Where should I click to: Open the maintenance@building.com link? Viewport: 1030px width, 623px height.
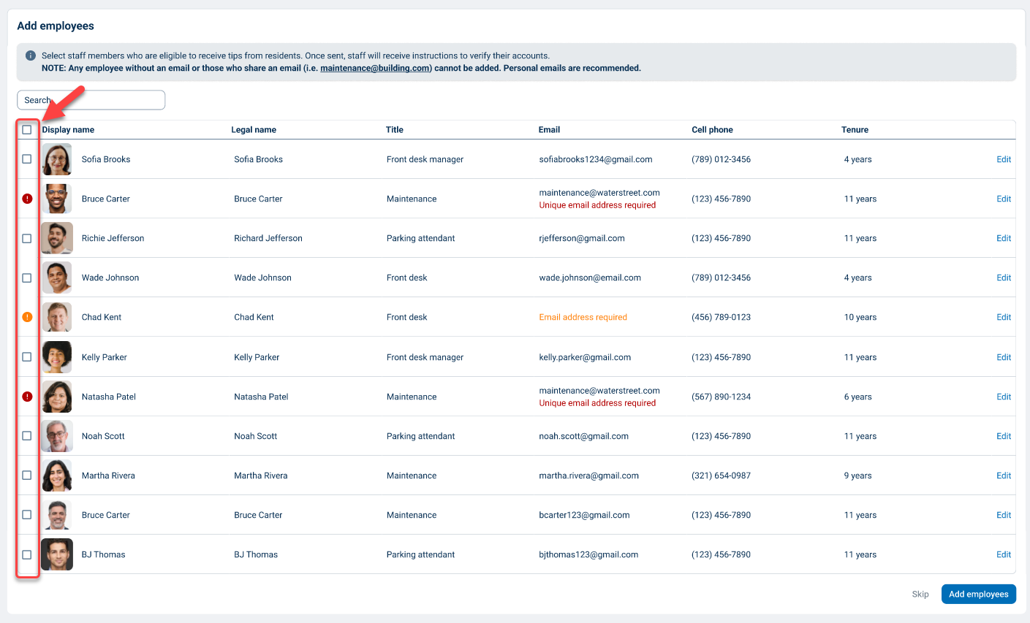point(375,68)
